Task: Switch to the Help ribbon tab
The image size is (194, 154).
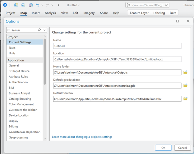Action: [116, 13]
